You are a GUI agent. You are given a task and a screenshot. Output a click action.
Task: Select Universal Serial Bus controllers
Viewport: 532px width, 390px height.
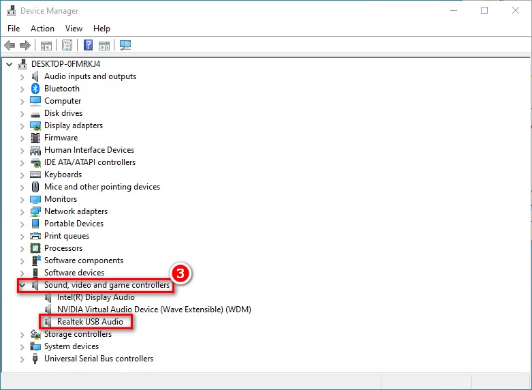click(98, 359)
